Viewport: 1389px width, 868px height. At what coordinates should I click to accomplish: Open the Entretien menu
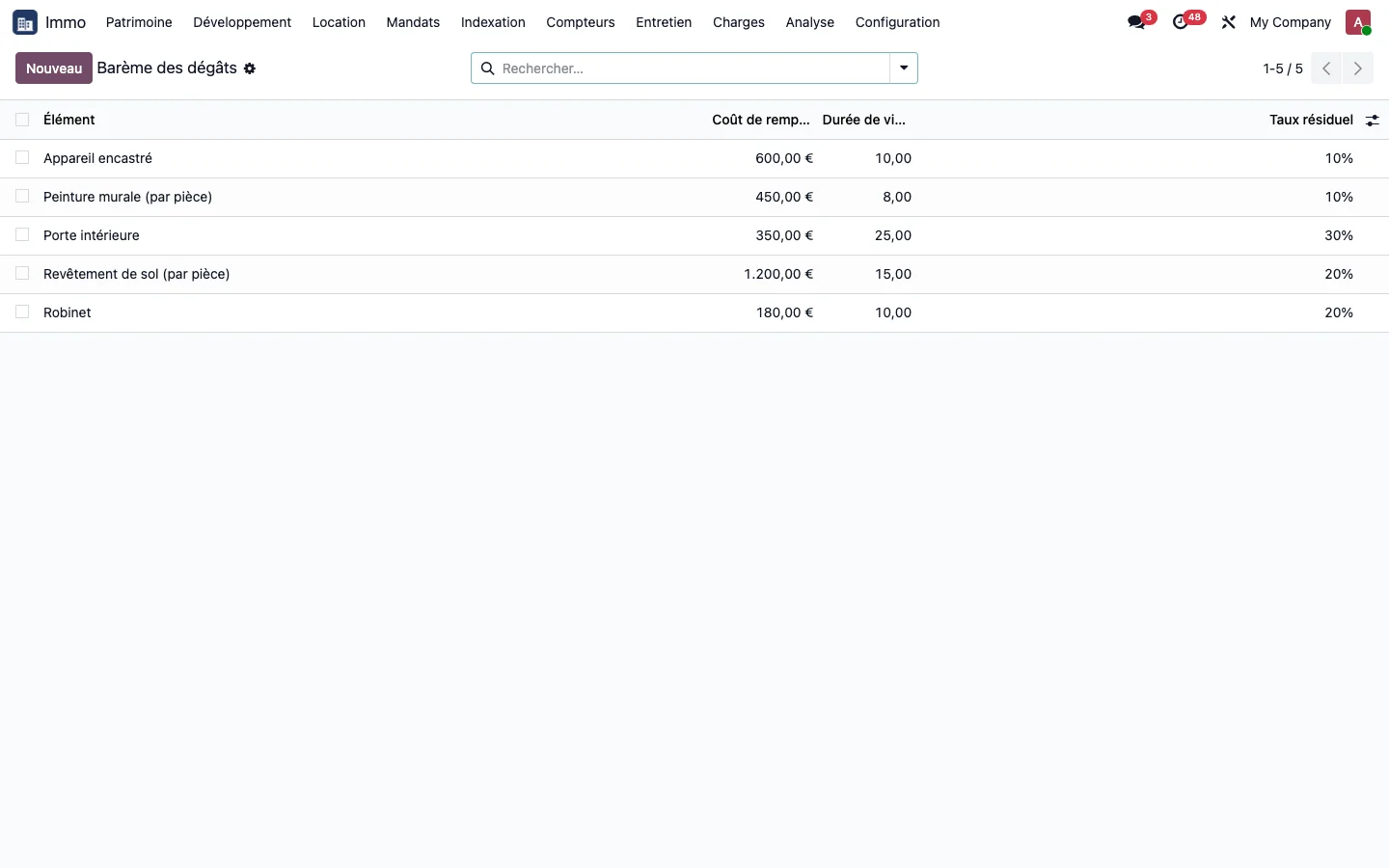pos(664,22)
